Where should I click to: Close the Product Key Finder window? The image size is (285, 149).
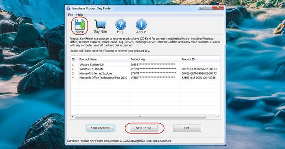point(218,7)
